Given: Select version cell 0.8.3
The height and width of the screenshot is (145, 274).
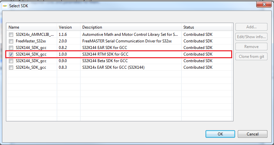Looking at the screenshot, I should pos(63,67).
